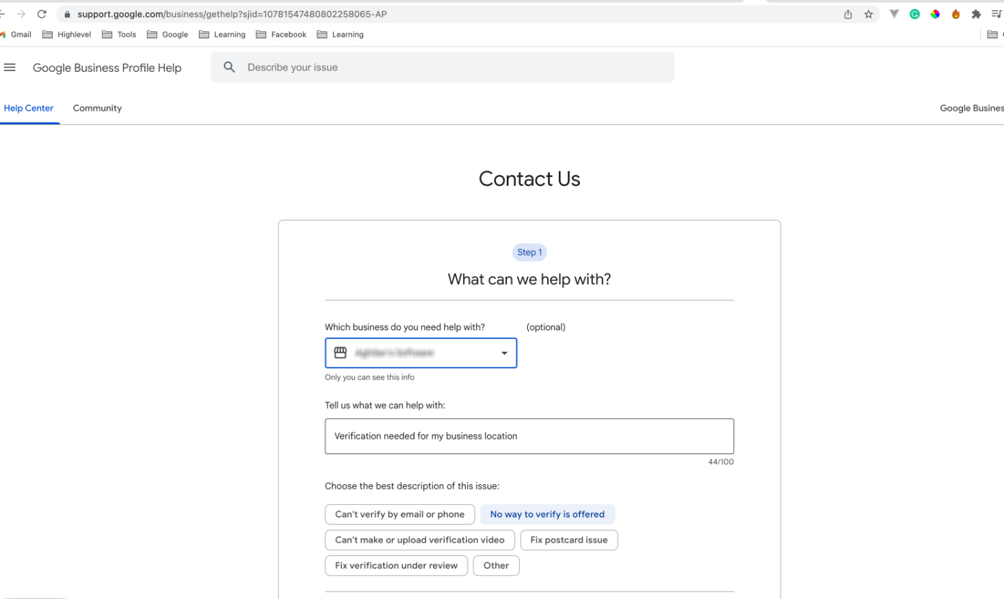
Task: Click Google Business Profile Help title
Action: point(107,68)
